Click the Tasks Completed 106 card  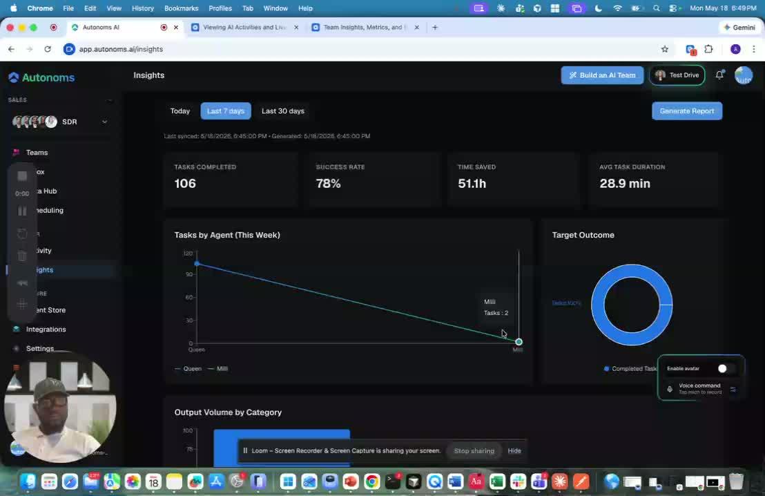(231, 179)
